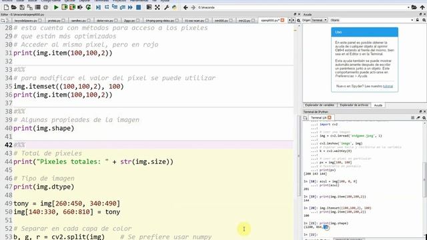The image size is (427, 240).
Task: Run the current cell icon
Action: click(x=64, y=7)
